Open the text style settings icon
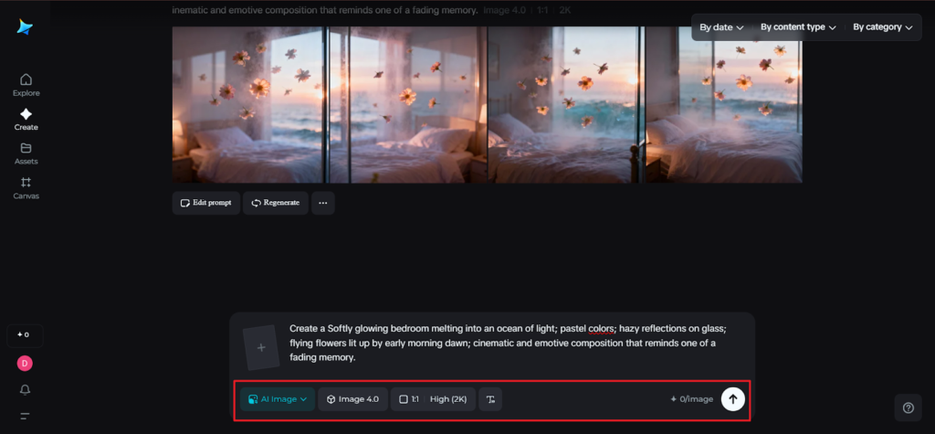935x434 pixels. 490,399
